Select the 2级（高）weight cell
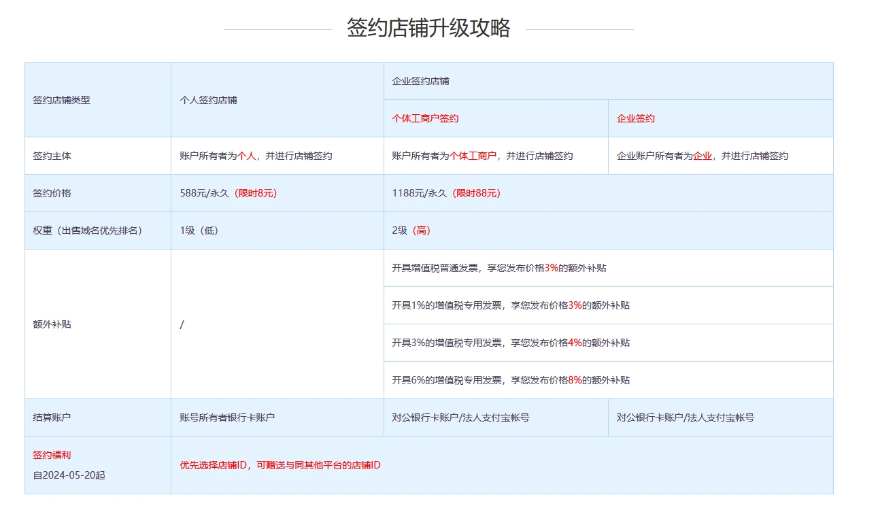 411,231
